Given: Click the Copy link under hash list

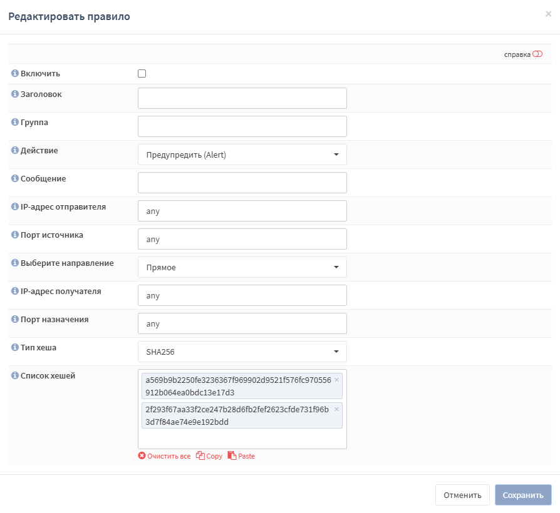Looking at the screenshot, I should tap(209, 456).
